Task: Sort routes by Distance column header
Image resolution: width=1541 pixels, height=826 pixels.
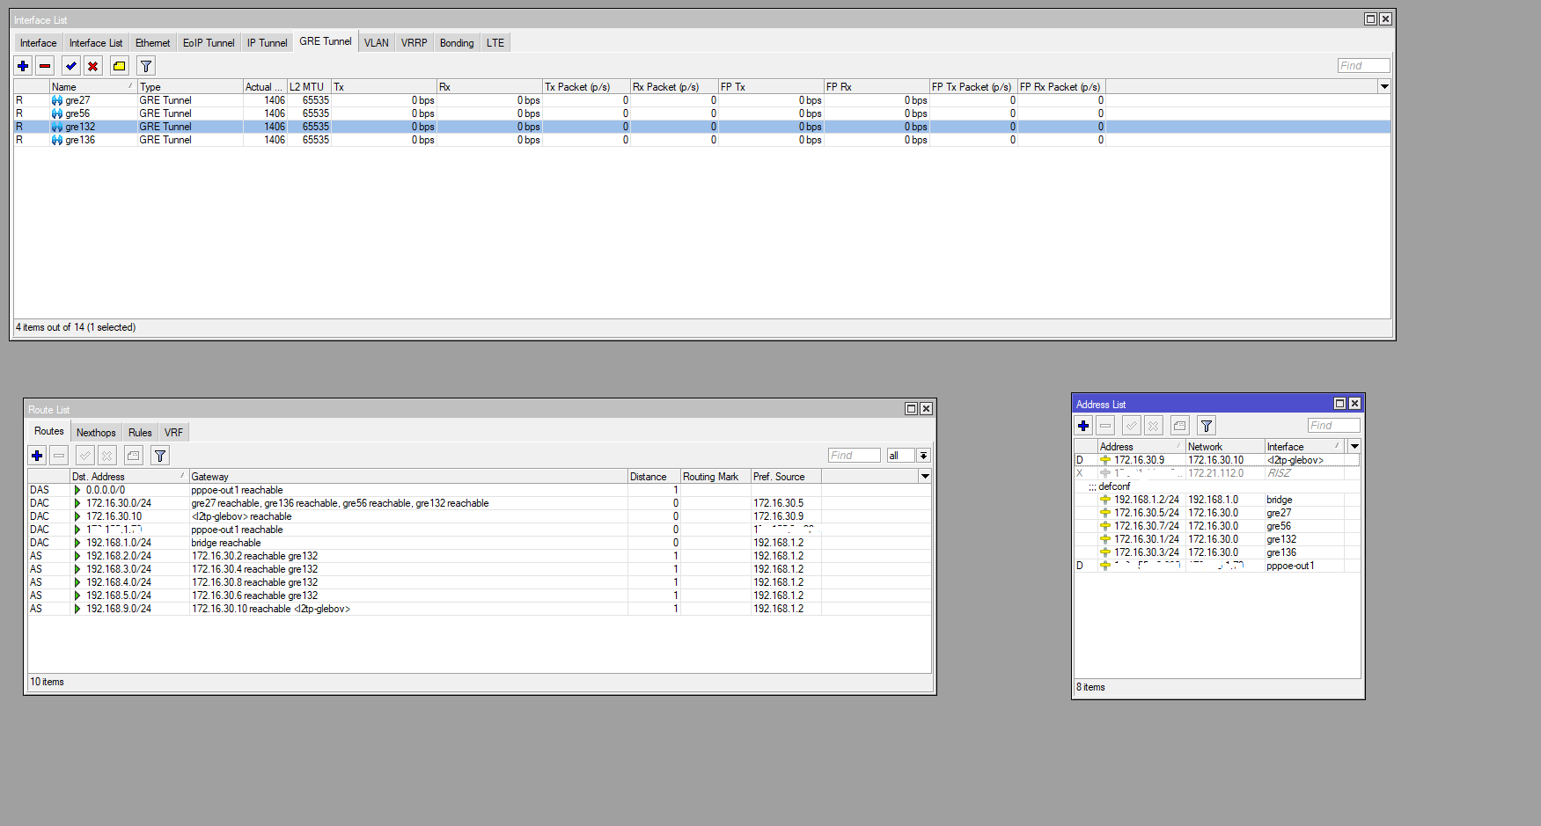Action: (x=654, y=476)
